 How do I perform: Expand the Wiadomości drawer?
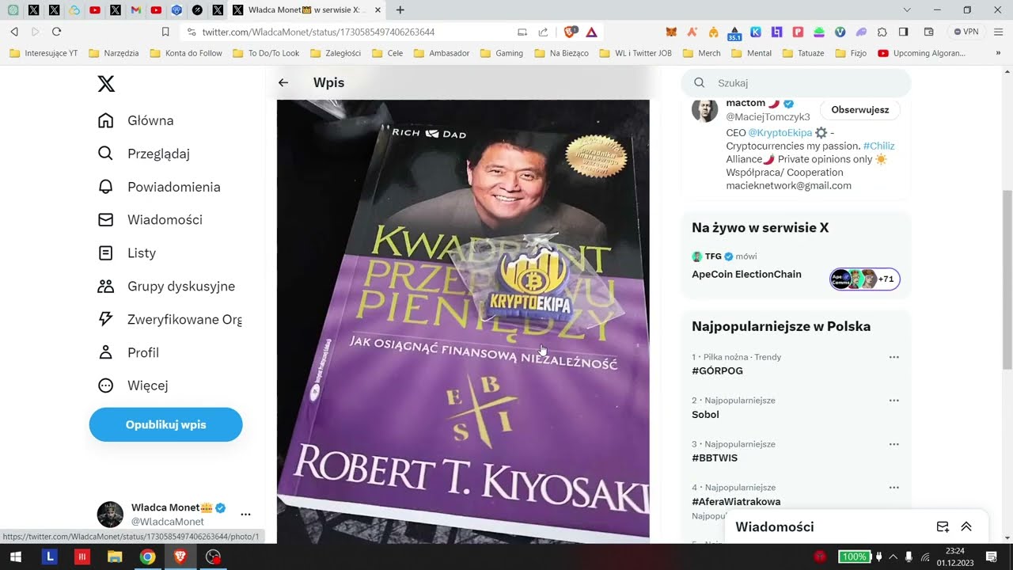pos(966,526)
